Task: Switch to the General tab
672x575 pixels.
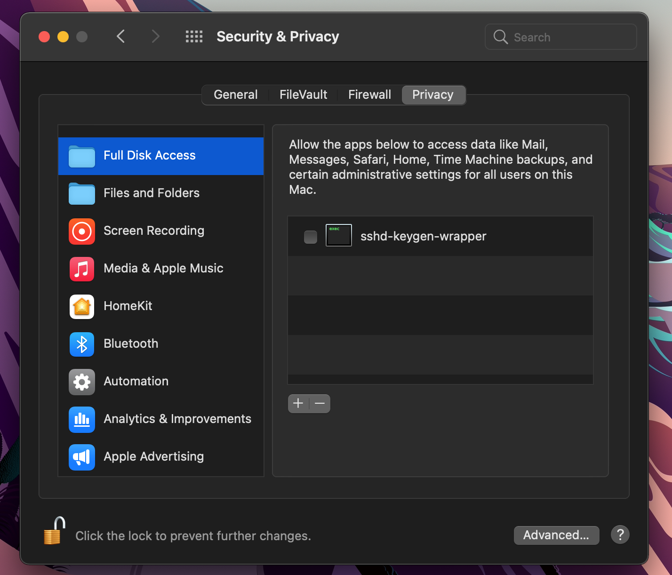Action: click(x=236, y=95)
